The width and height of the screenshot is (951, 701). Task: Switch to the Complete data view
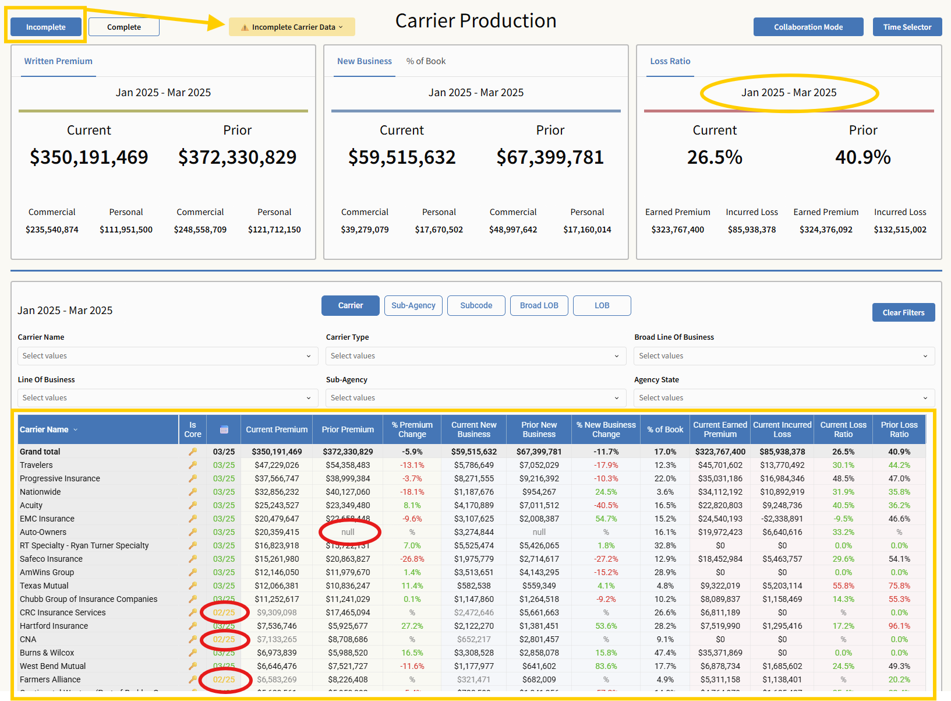pos(123,27)
